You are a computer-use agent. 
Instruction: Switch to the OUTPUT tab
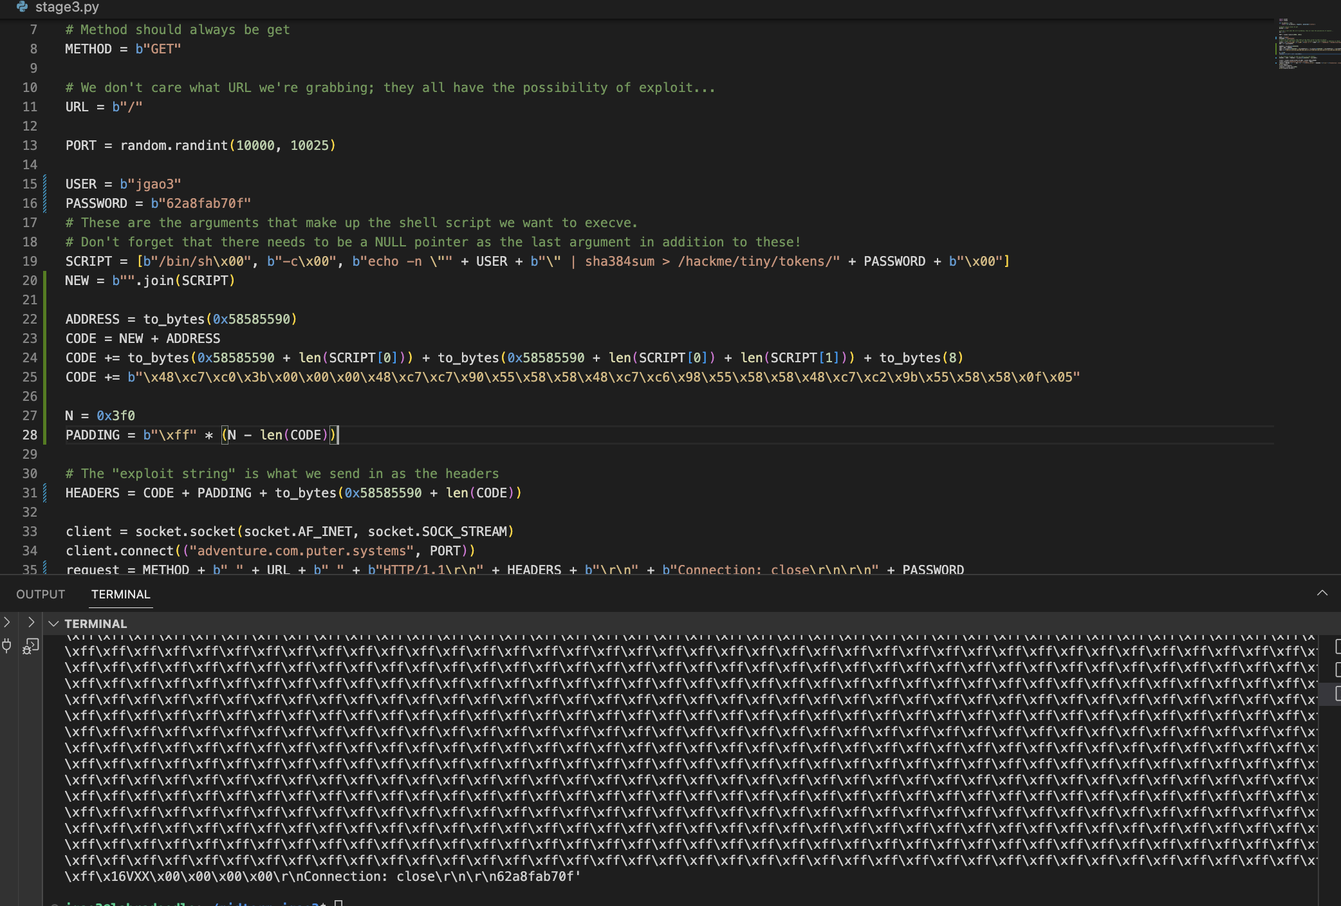pyautogui.click(x=41, y=594)
